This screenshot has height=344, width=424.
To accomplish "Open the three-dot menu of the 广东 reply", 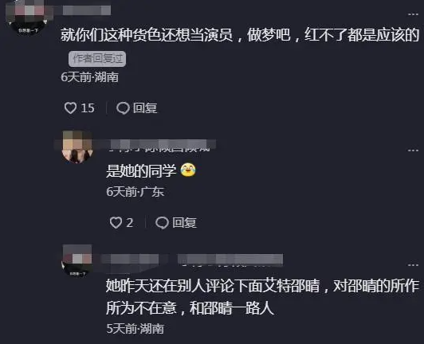I will [413, 150].
